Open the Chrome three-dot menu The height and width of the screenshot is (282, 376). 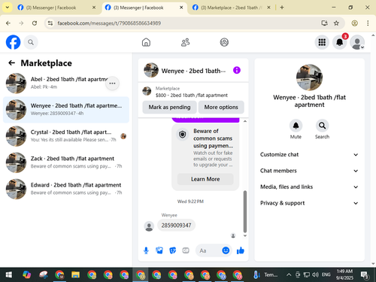368,23
